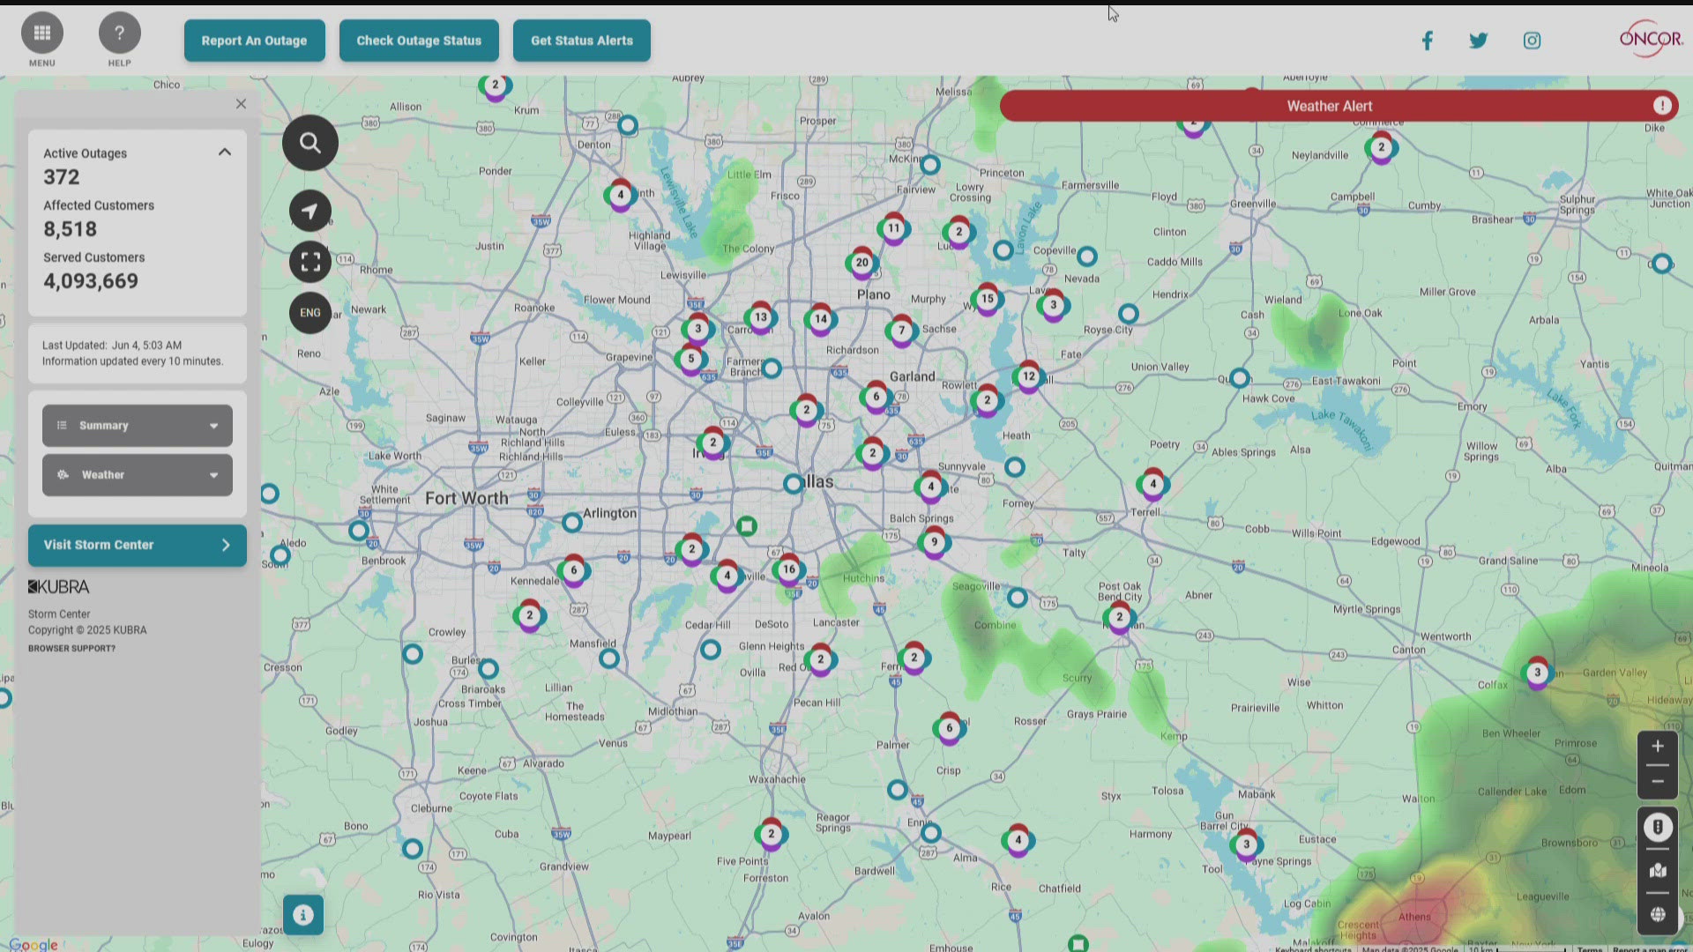Viewport: 1693px width, 952px height.
Task: Switch to globe satellite view icon
Action: click(1658, 914)
